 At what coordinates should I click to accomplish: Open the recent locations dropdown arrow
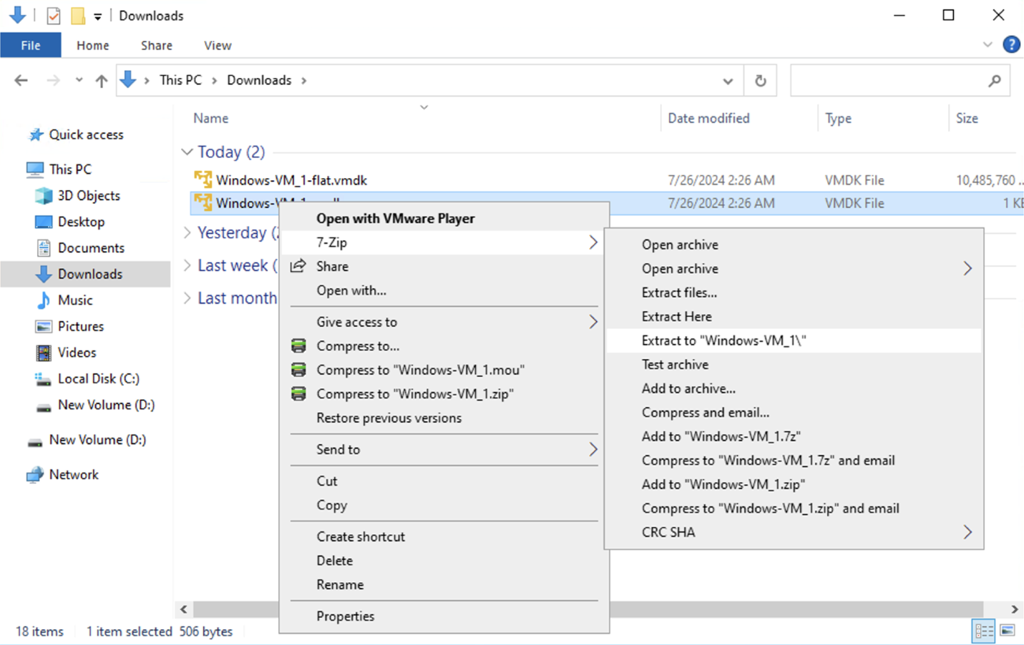tap(79, 80)
